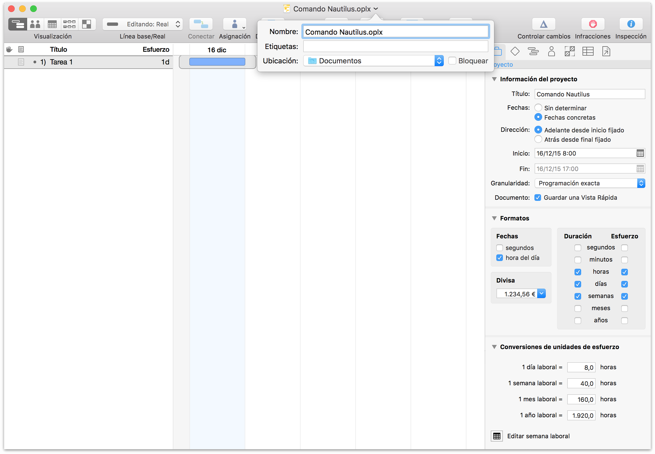655x454 pixels.
Task: Open the Inicio date calendar picker
Action: pos(640,153)
